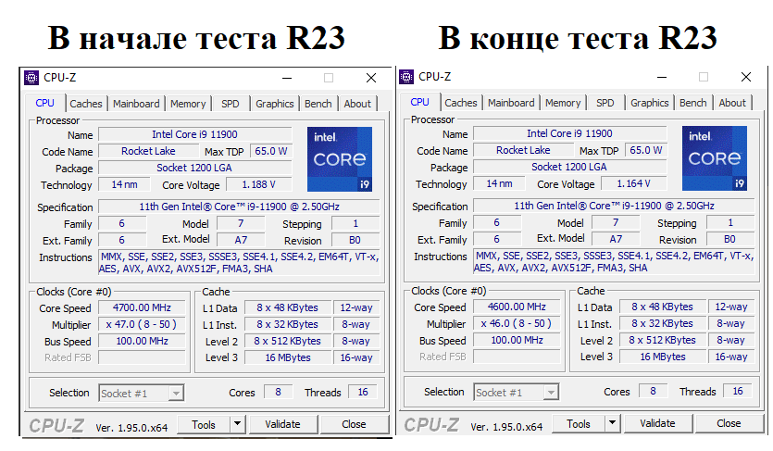Click Core Speed 4700.00 MHz field in left window

point(142,308)
